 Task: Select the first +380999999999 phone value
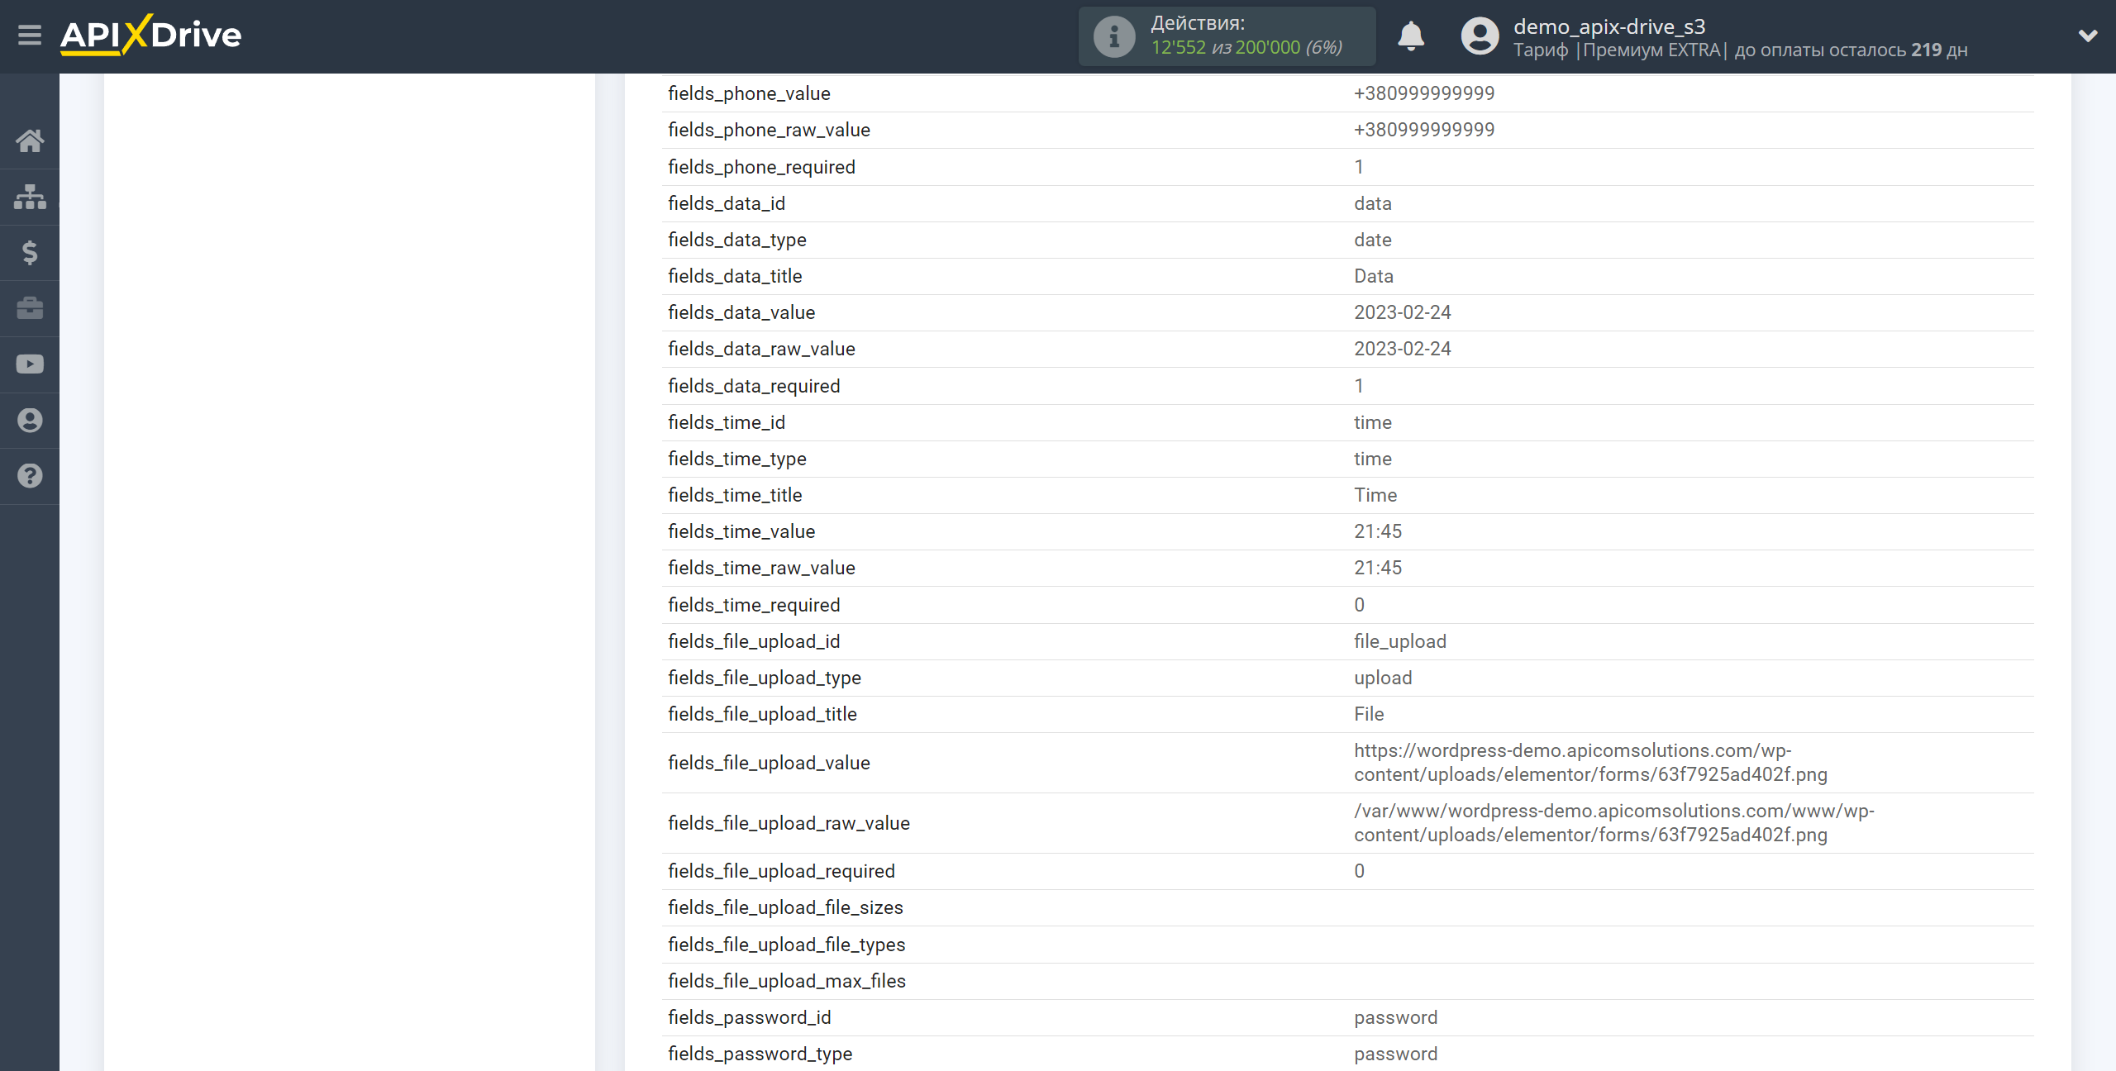click(x=1424, y=93)
